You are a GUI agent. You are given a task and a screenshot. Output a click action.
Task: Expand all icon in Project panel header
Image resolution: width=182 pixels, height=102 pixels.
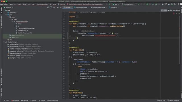click(51, 7)
